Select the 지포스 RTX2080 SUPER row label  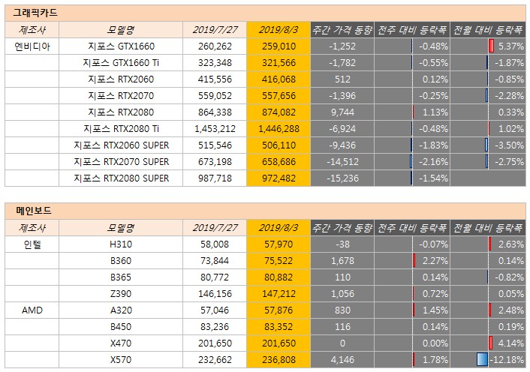click(x=121, y=178)
